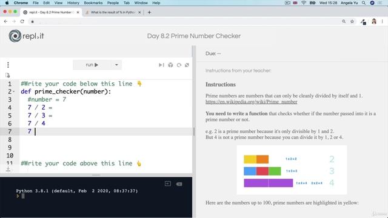This screenshot has height=218, width=388.
Task: Click the prime blocks diagram image
Action: 292,170
